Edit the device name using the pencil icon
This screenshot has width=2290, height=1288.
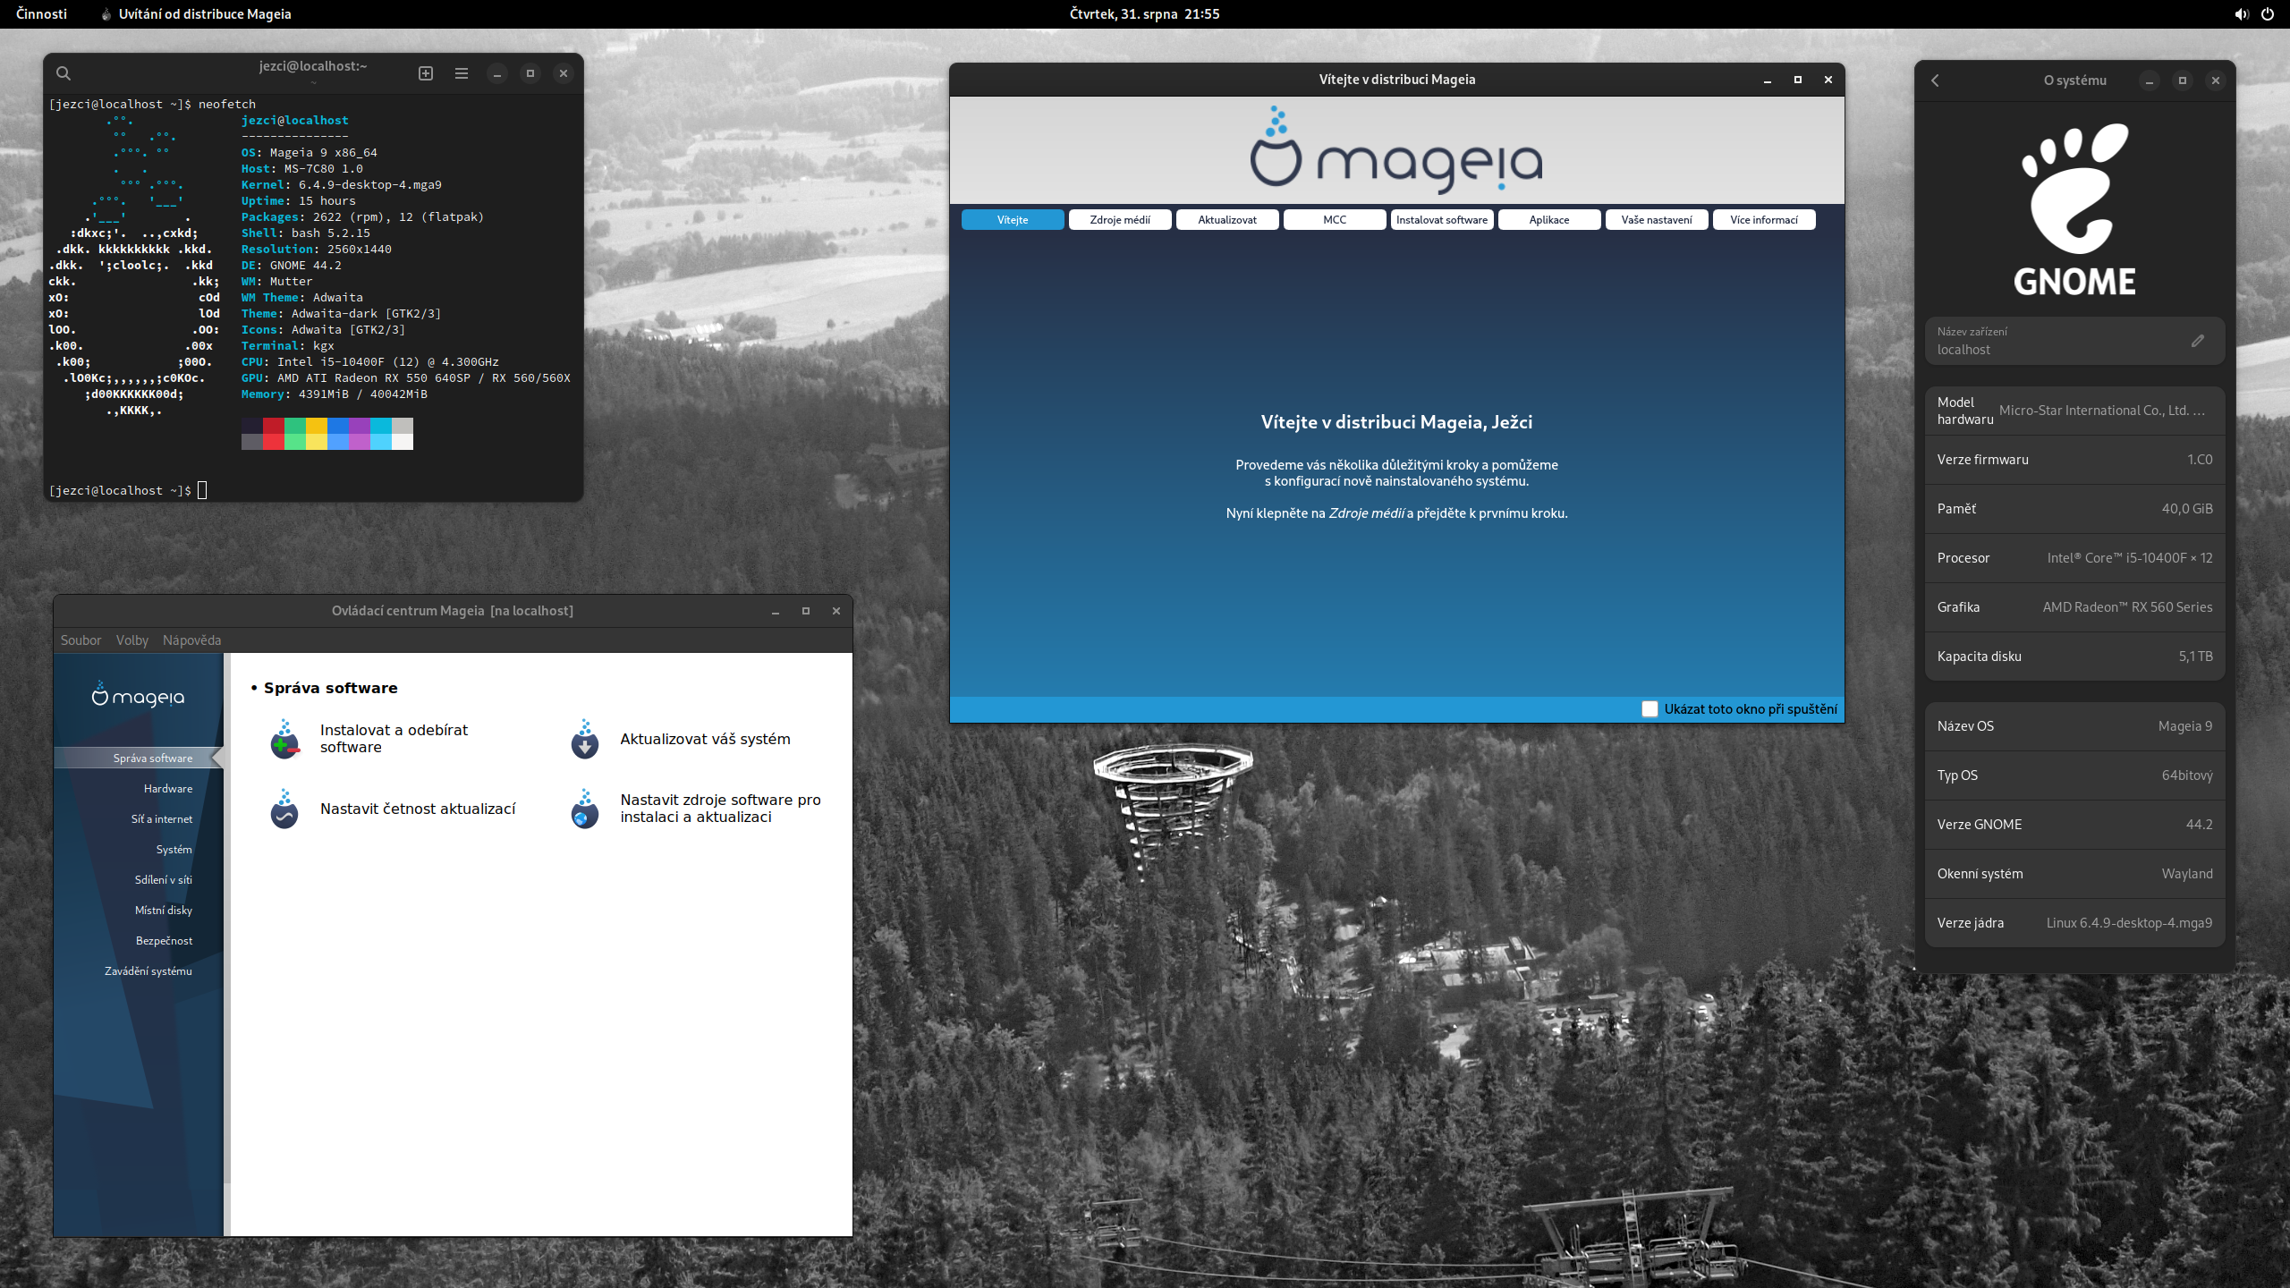click(x=2199, y=341)
